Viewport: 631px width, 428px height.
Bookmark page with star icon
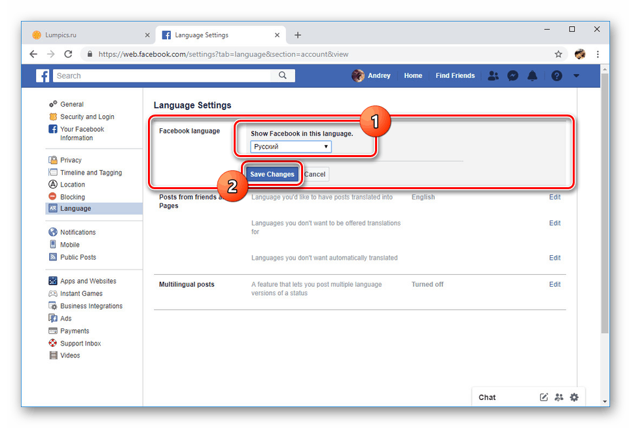pos(558,54)
